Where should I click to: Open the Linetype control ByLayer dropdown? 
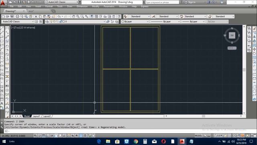tap(165, 21)
